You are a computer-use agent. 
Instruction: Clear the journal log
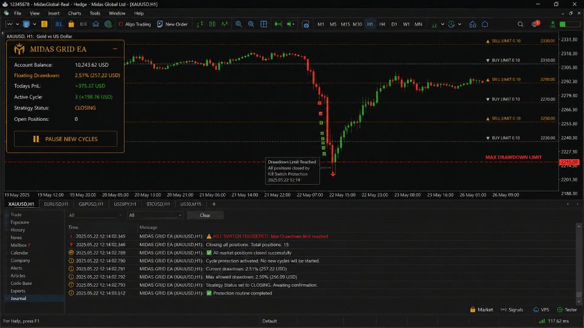click(205, 215)
